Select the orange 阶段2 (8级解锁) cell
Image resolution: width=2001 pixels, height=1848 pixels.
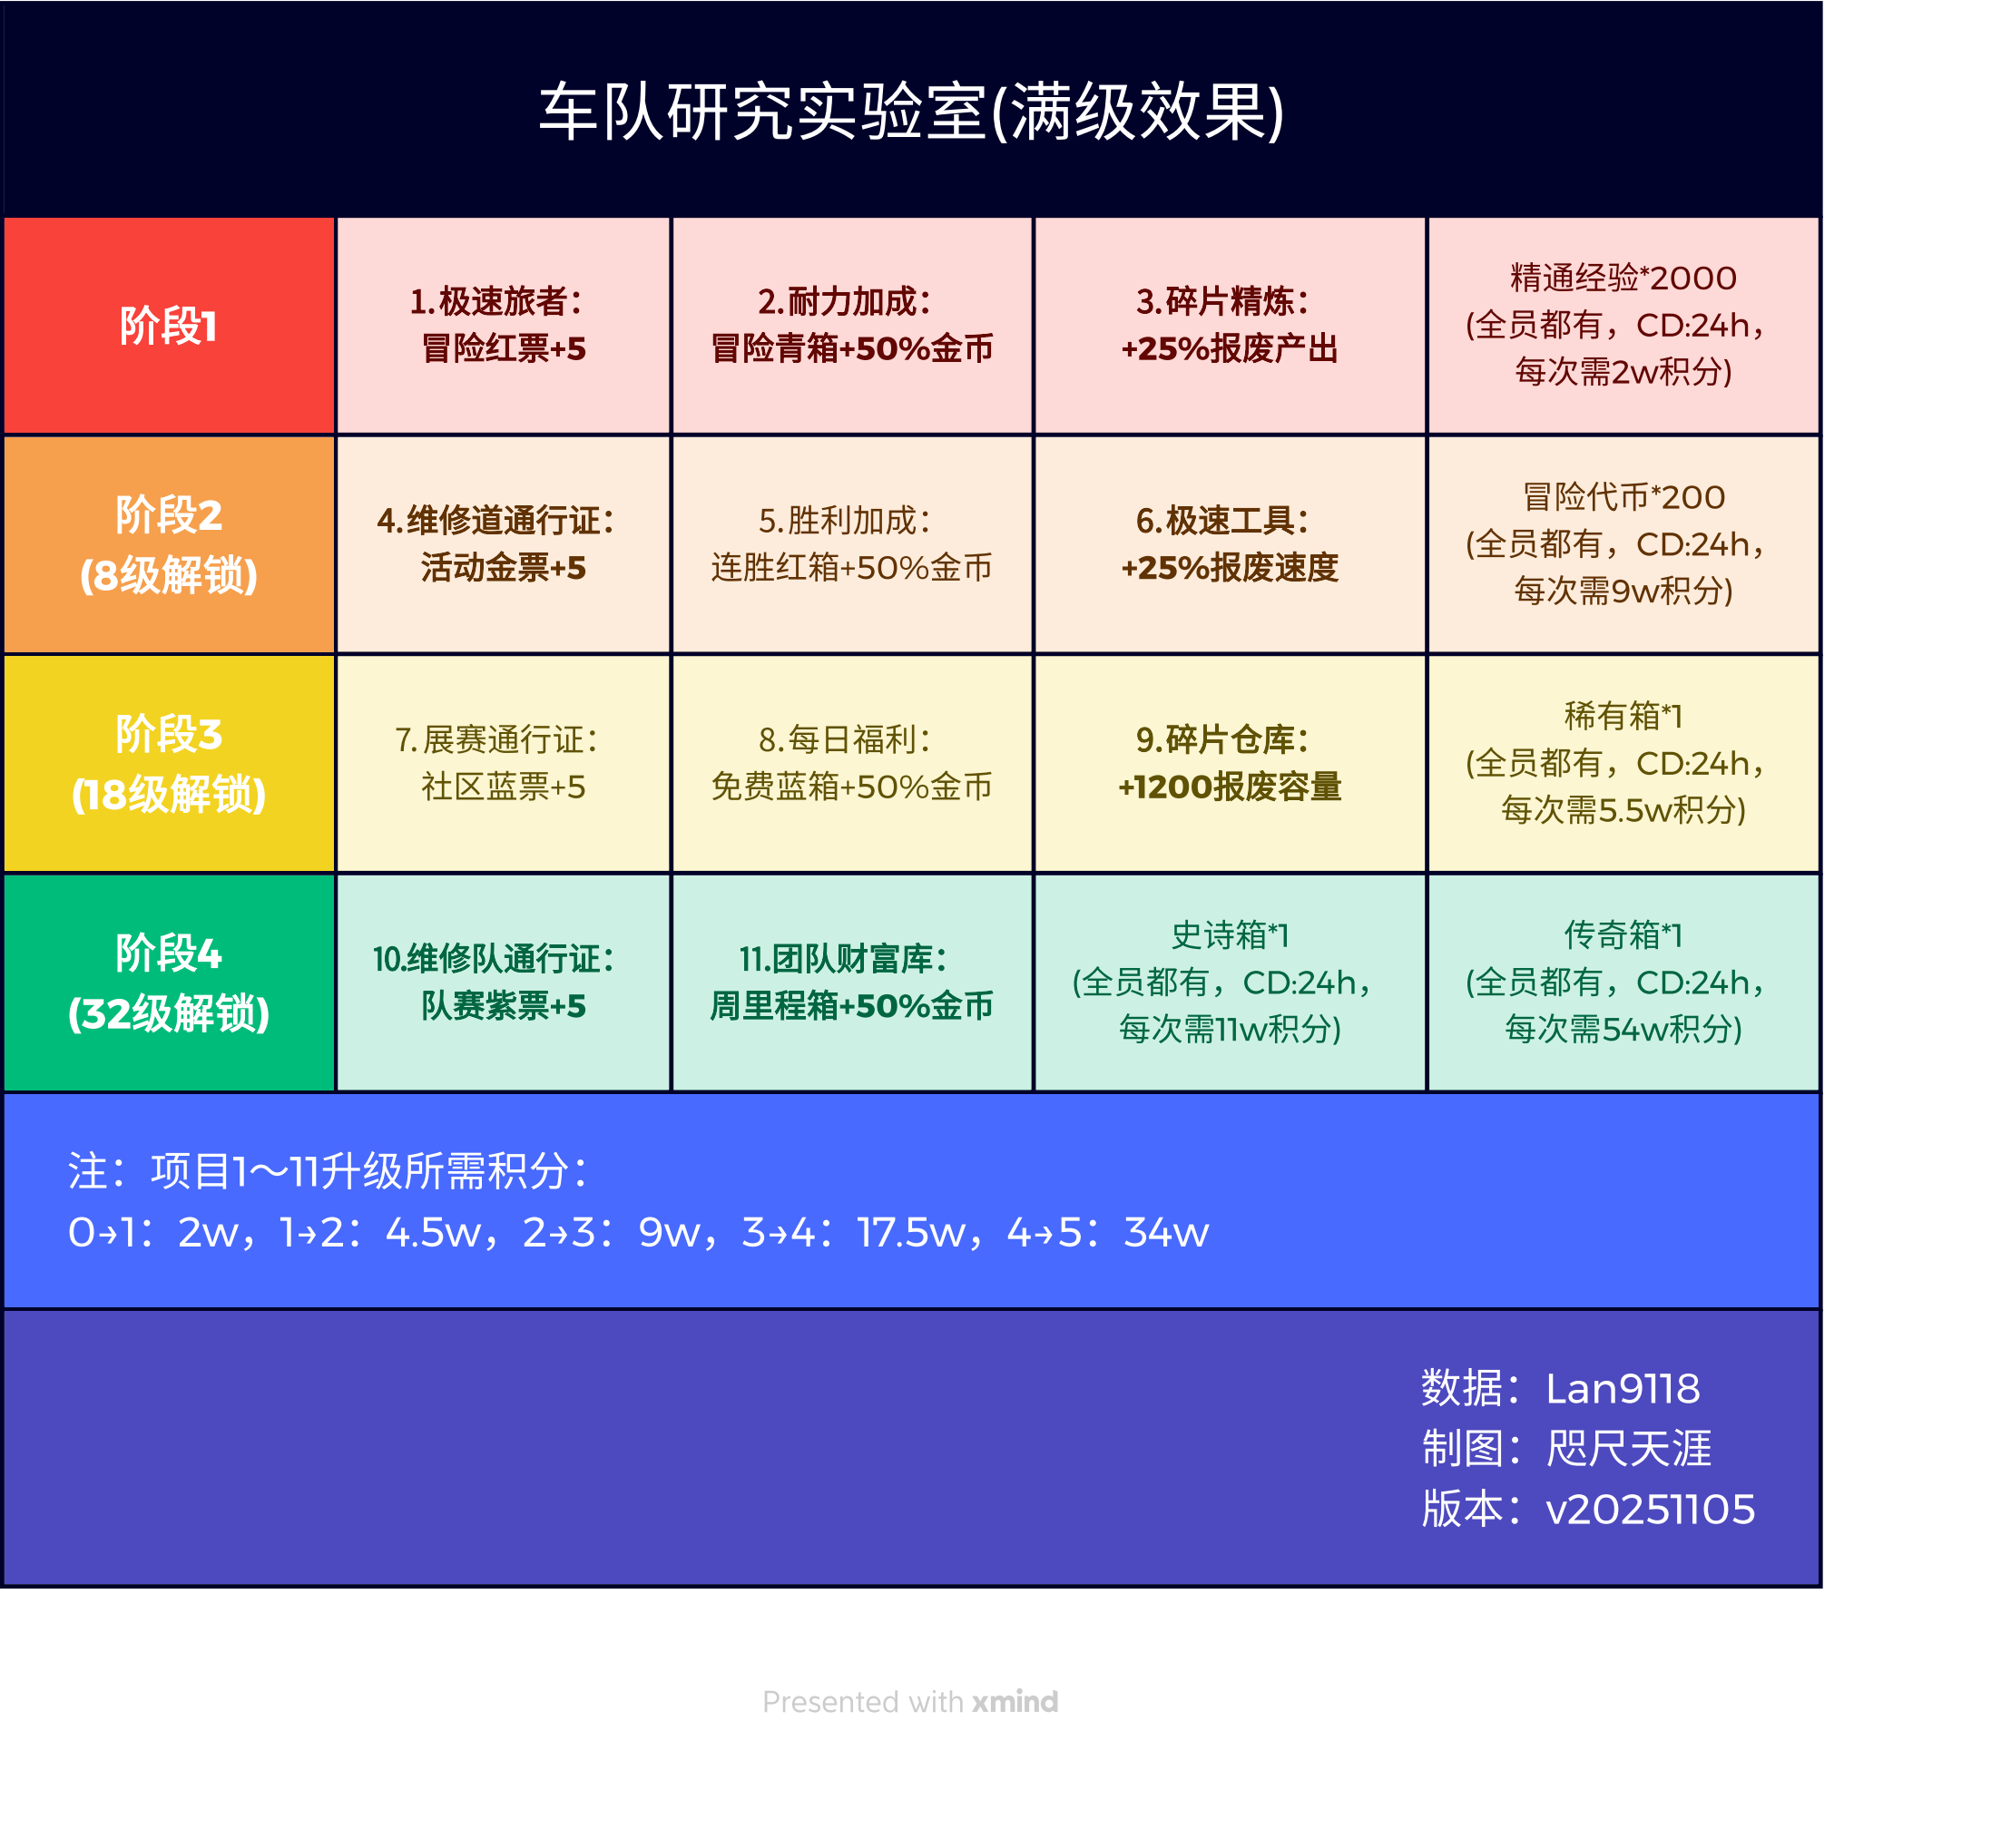coord(168,545)
